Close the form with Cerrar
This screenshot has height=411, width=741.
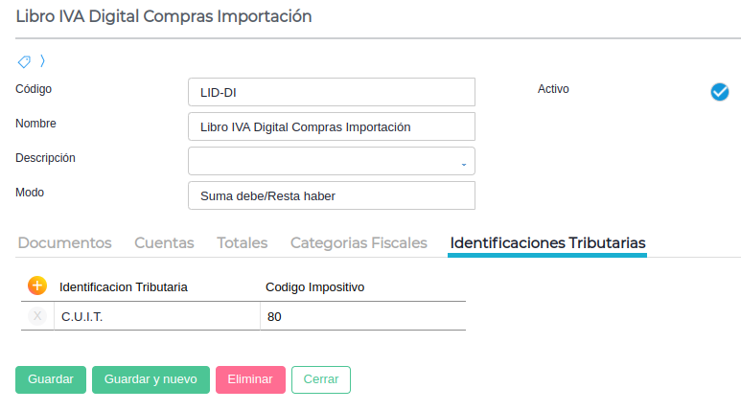[x=320, y=379]
